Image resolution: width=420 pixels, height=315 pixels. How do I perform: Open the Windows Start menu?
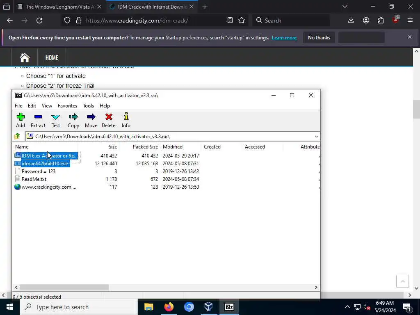point(10,307)
